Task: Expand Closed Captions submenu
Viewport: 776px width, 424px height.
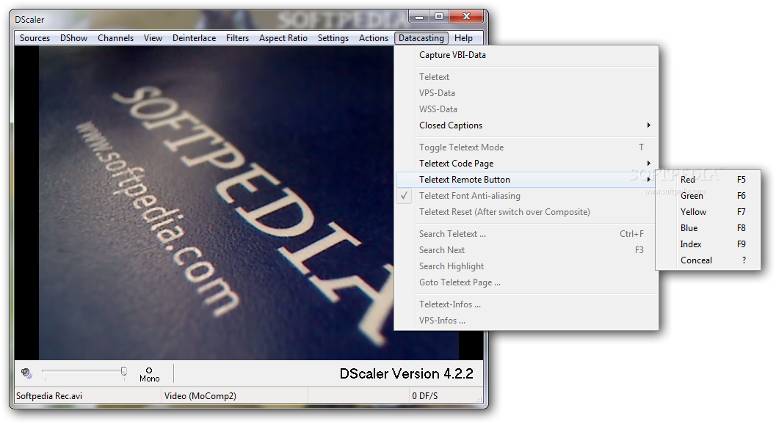Action: (526, 125)
